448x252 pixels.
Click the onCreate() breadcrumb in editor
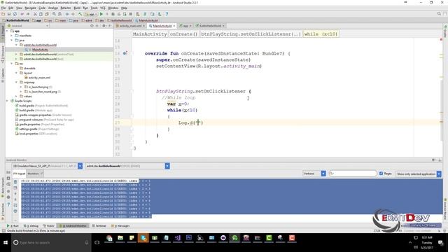pyautogui.click(x=183, y=34)
